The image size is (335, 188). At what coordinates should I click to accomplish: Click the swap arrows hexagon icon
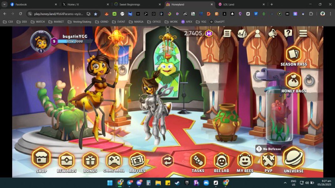point(167,161)
